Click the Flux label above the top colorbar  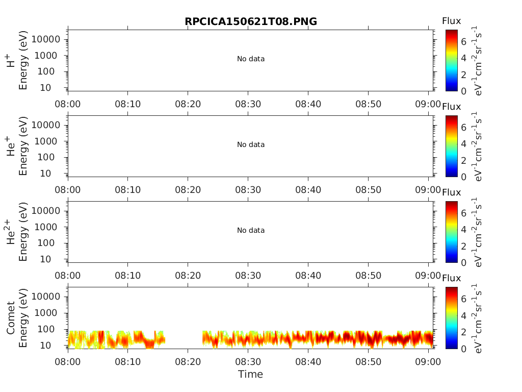tap(452, 21)
